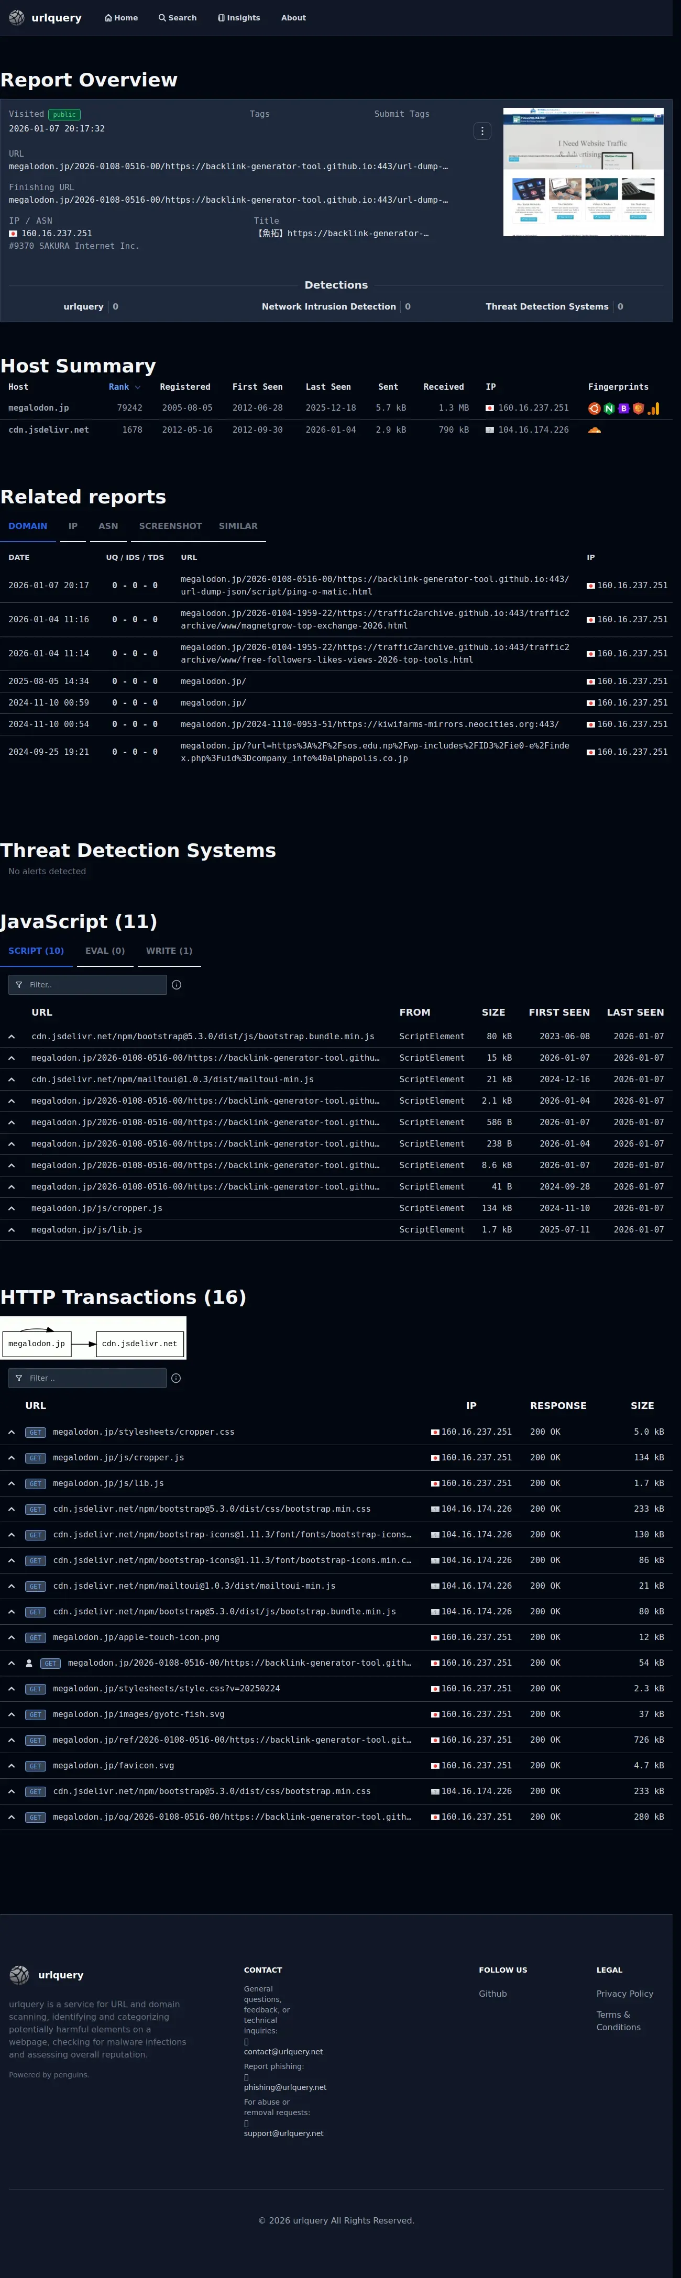Open the Home navigation item
The height and width of the screenshot is (2278, 681).
121,18
